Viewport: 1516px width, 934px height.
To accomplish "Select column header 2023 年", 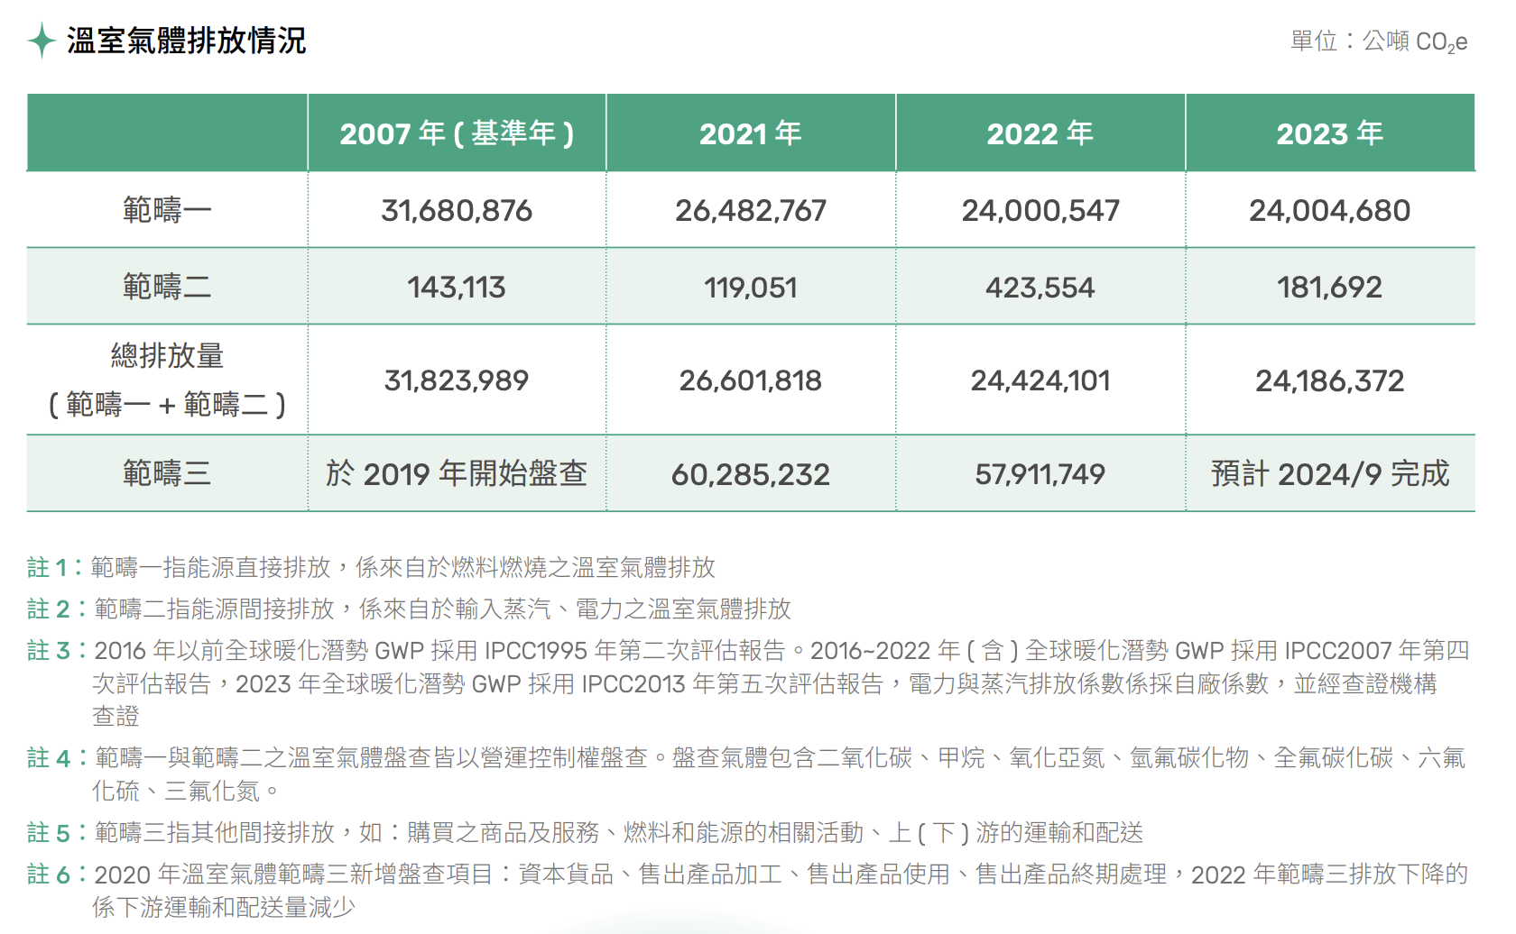I will click(1330, 133).
